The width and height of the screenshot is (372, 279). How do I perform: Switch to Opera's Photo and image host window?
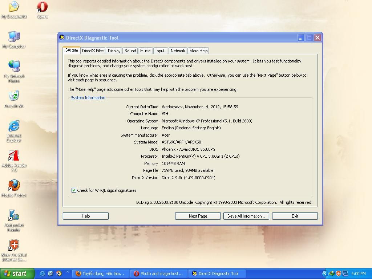pos(159,274)
